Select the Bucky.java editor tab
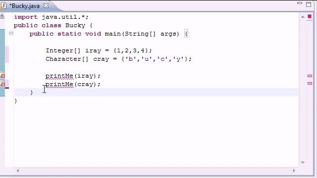317x178 pixels. (24, 6)
